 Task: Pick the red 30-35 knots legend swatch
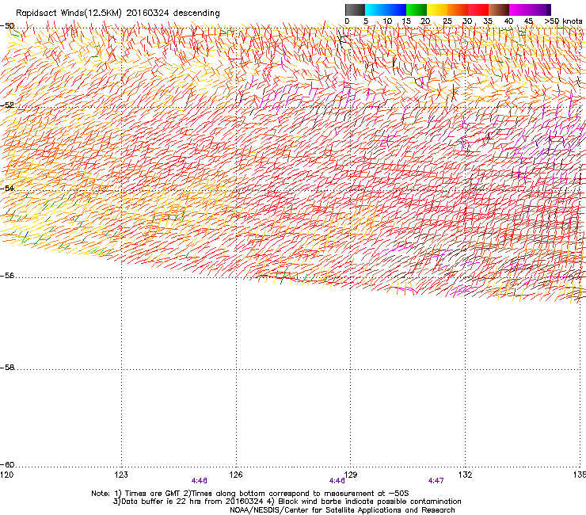(x=478, y=10)
